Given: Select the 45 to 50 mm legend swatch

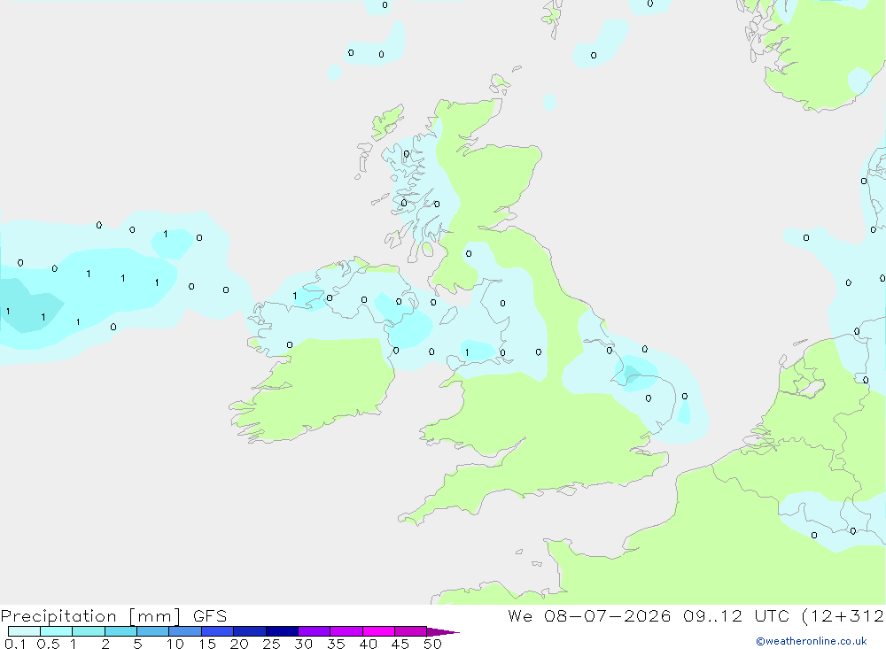Looking at the screenshot, I should click(x=411, y=631).
